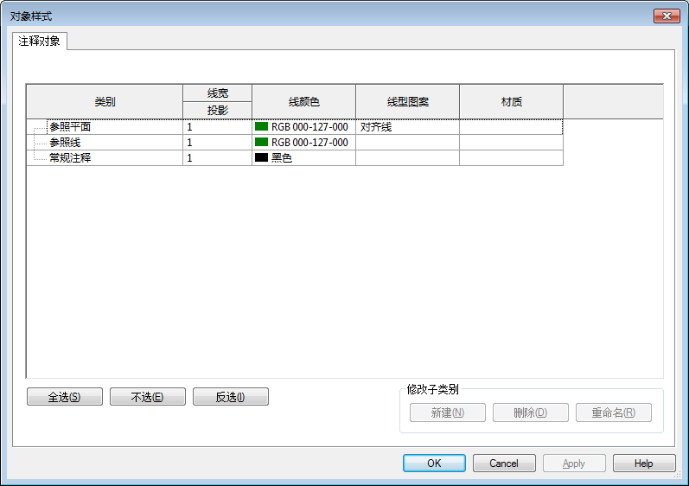Click the 材质 cell for 常规注释
689x486 pixels.
point(511,157)
